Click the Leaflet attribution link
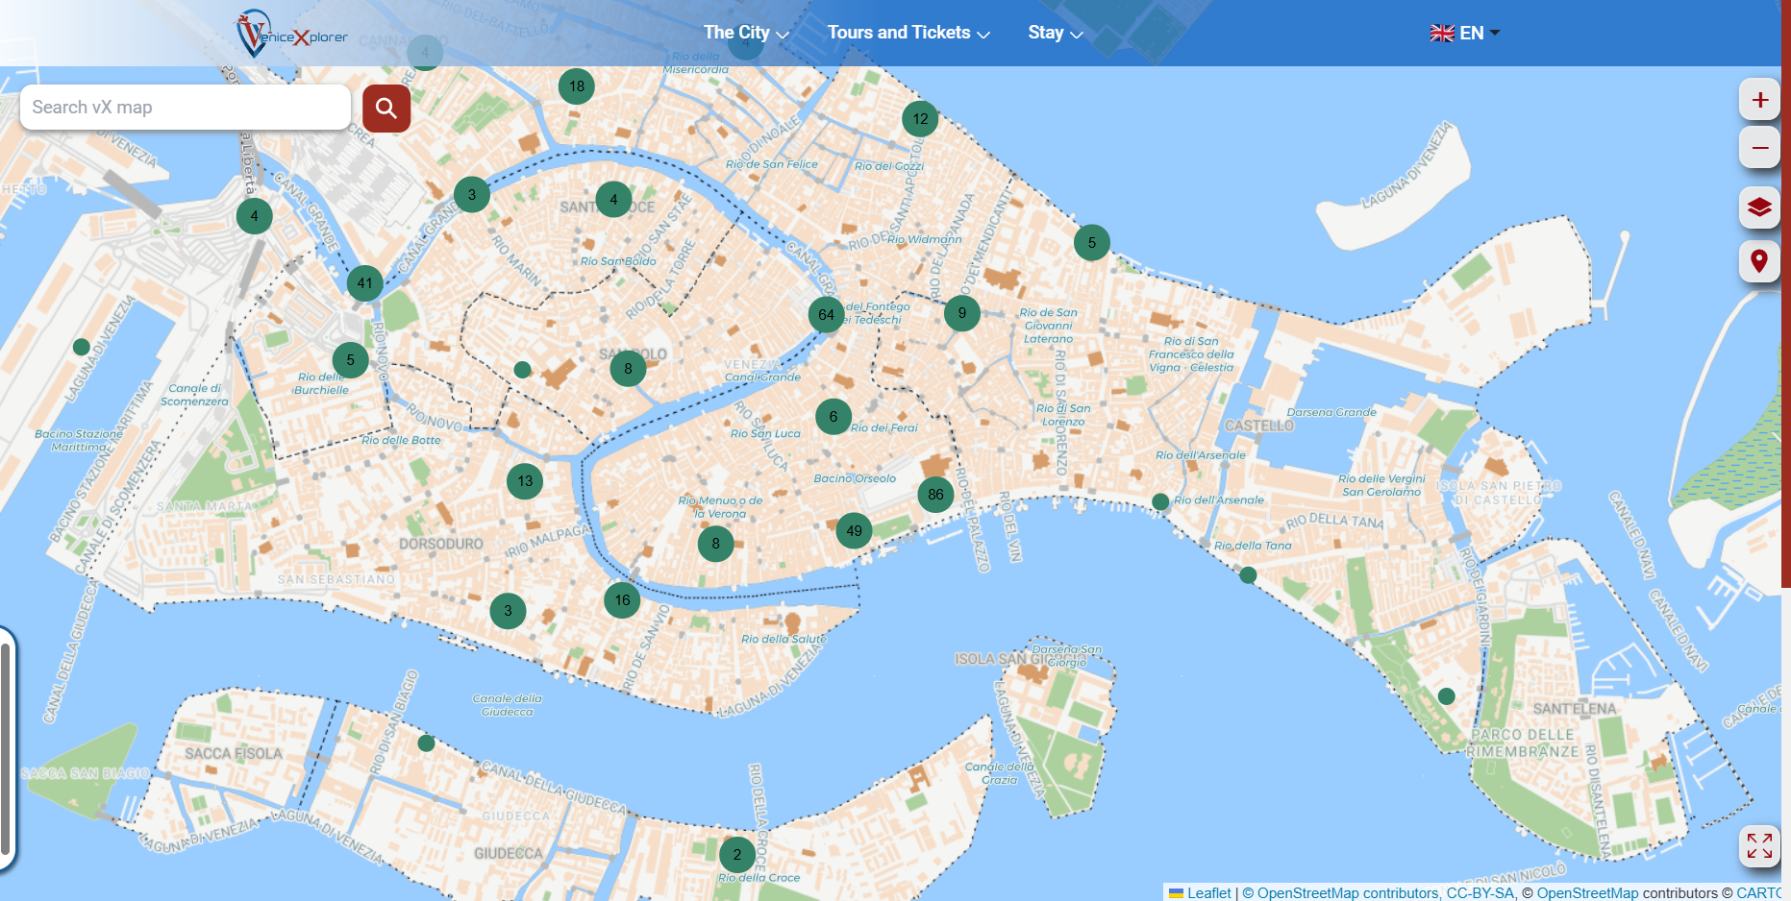Image resolution: width=1791 pixels, height=901 pixels. click(1207, 892)
